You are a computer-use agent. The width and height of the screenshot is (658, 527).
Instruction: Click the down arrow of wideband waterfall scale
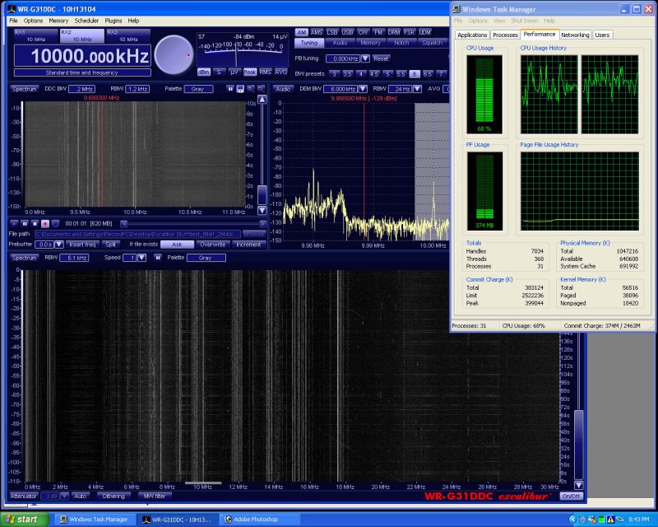(579, 485)
